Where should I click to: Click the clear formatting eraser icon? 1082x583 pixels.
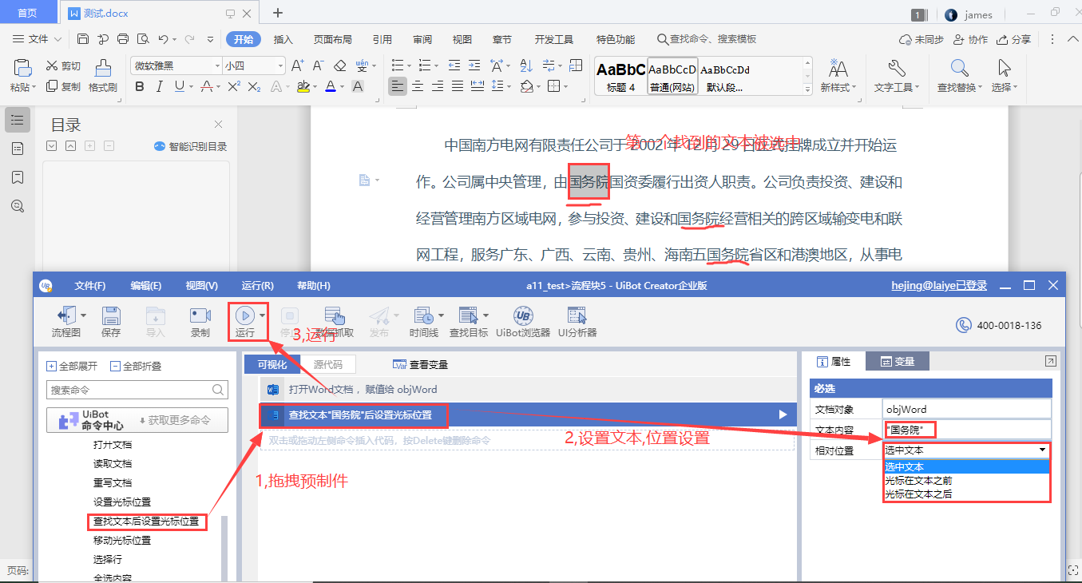340,65
